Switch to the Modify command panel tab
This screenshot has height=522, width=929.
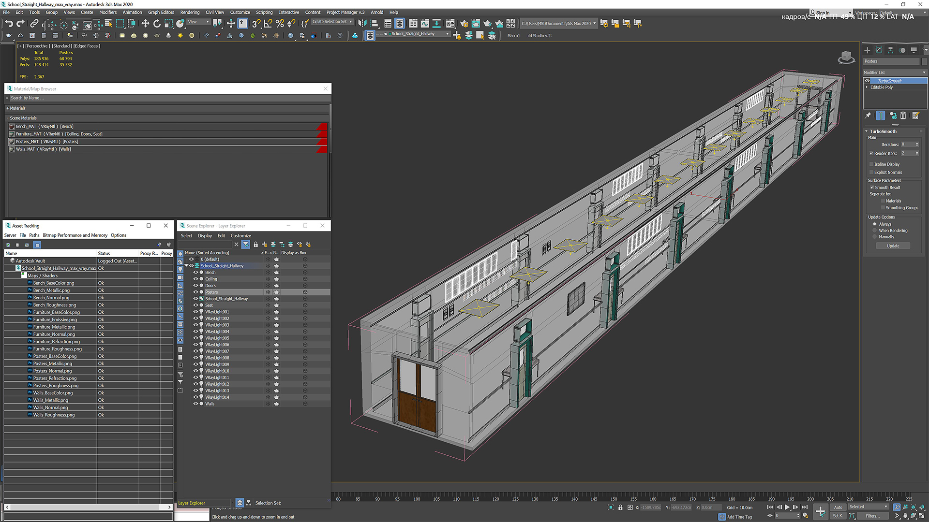point(879,50)
